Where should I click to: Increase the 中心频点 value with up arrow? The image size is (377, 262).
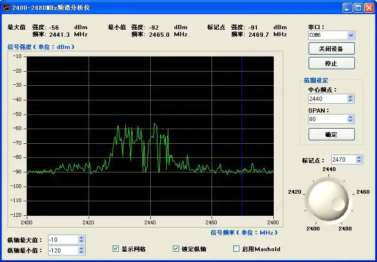pos(351,97)
